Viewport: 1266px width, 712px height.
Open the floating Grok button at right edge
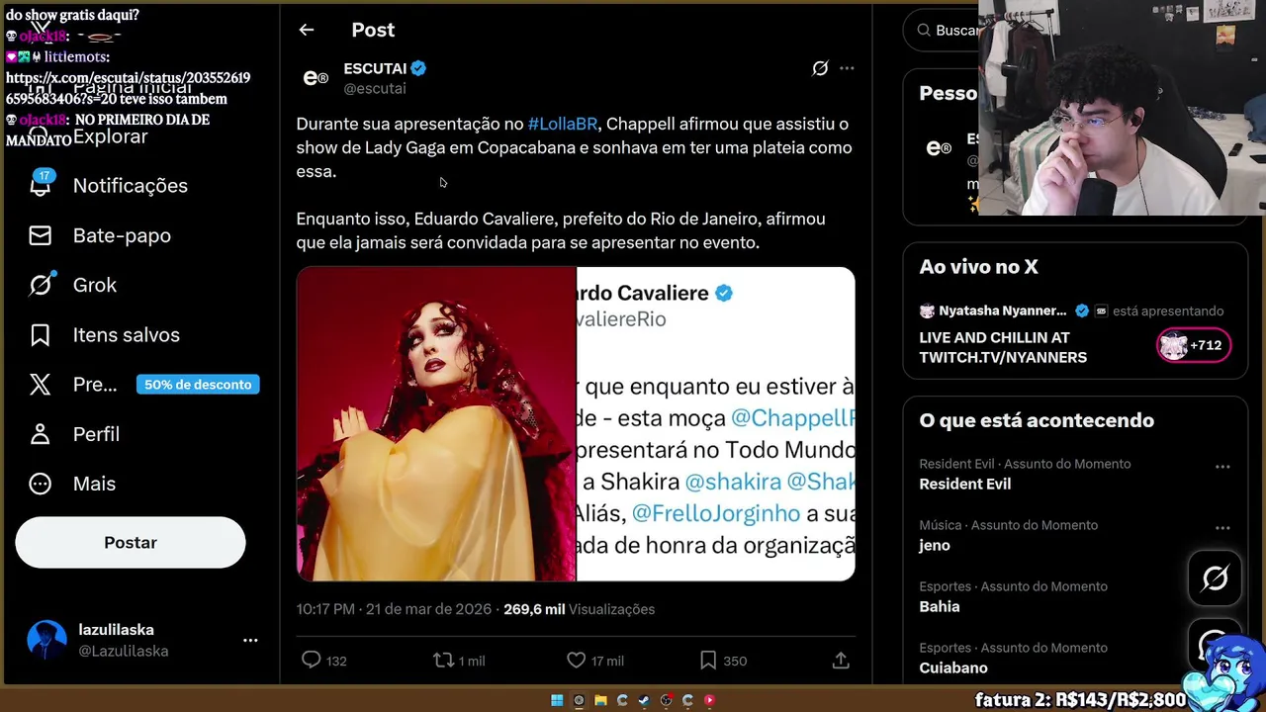[1215, 578]
